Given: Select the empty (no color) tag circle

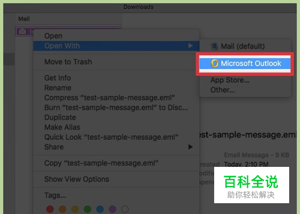Looking at the screenshot, I should click(x=125, y=209).
